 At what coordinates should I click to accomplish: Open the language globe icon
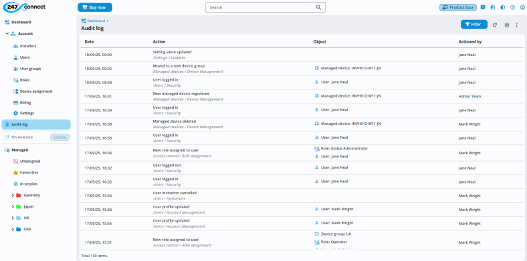[x=493, y=7]
